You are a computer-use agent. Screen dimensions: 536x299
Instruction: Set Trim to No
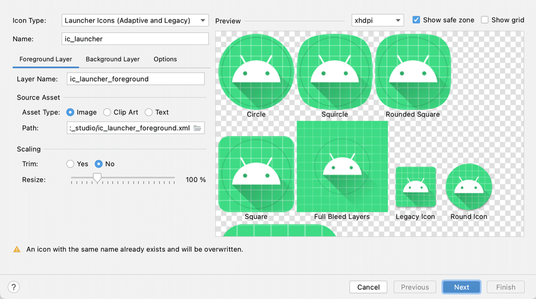click(x=99, y=164)
